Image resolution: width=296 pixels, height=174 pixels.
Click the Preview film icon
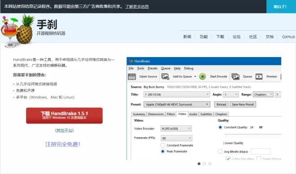coord(259,76)
